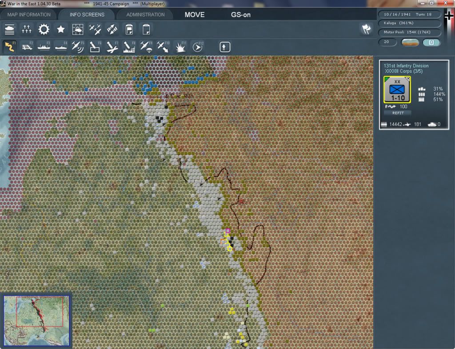Click the 131st Infantry Division name
The image size is (455, 349).
coord(406,66)
